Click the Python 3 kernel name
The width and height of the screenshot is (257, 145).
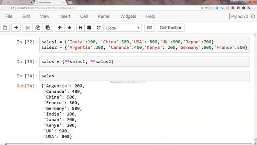pos(240,17)
